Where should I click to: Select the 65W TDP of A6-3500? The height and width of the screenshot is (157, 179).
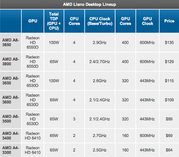pos(54,119)
